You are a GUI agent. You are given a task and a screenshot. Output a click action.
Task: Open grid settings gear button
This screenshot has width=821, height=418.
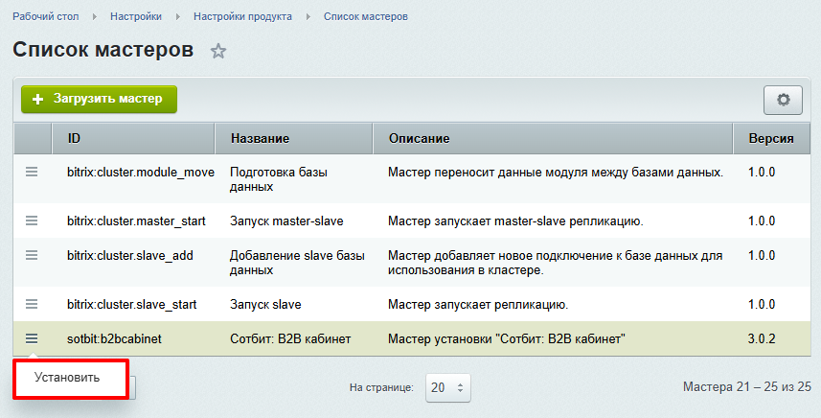point(783,100)
